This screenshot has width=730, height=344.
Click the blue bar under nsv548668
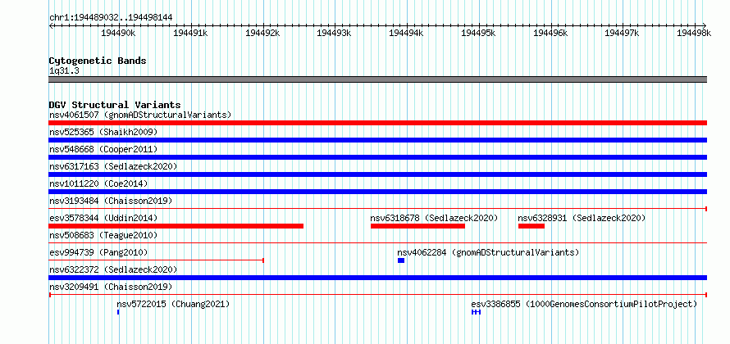pos(377,157)
